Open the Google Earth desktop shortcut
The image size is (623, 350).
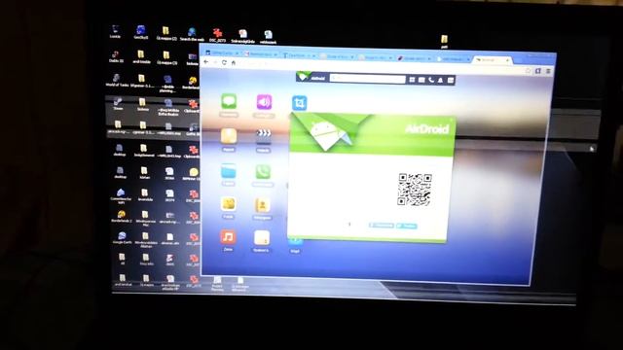tap(122, 238)
